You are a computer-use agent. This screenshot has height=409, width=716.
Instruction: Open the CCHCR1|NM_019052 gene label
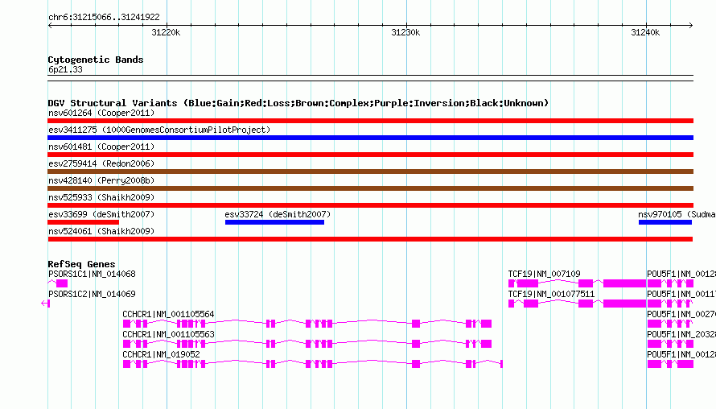tap(161, 354)
